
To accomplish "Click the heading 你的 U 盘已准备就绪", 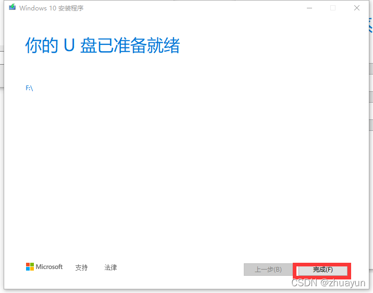I will (x=103, y=45).
